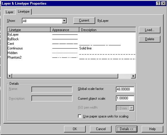The image size is (167, 135).
Task: Click the Global scale factor input field
Action: click(x=125, y=89)
